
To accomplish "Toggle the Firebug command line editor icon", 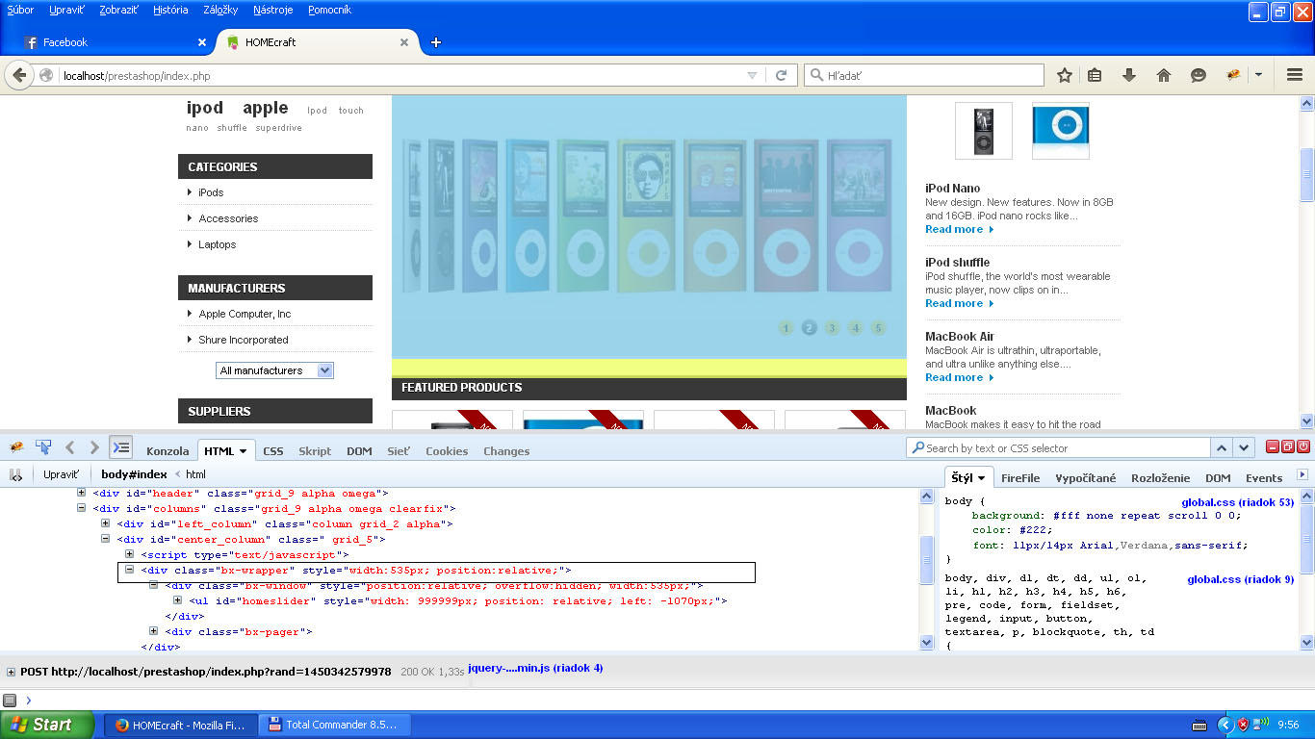I will click(10, 700).
